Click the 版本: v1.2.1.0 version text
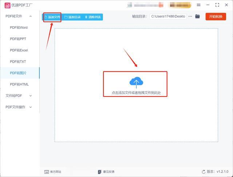Image resolution: width=233 pixels, height=177 pixels. pyautogui.click(x=218, y=172)
